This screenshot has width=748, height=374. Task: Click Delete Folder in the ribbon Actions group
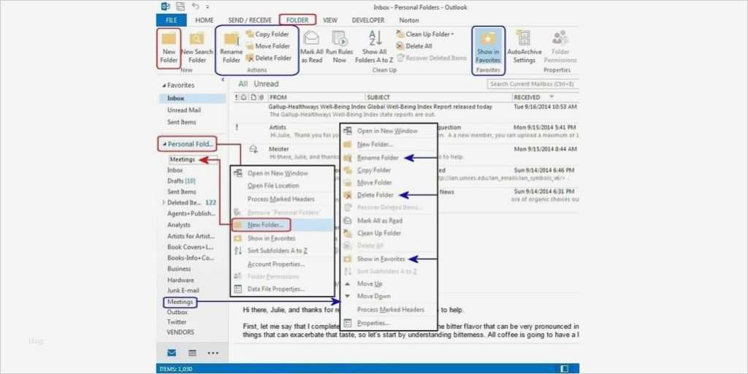pos(269,58)
